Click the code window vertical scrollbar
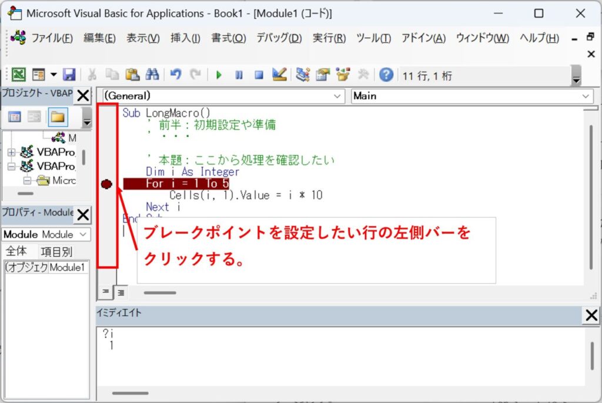 click(x=591, y=197)
